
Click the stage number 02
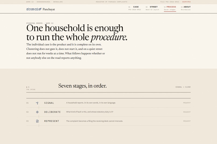pyautogui.click(x=27, y=112)
